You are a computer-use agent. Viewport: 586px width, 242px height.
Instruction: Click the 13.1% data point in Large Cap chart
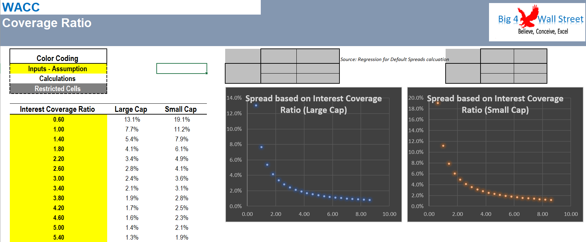click(x=256, y=105)
